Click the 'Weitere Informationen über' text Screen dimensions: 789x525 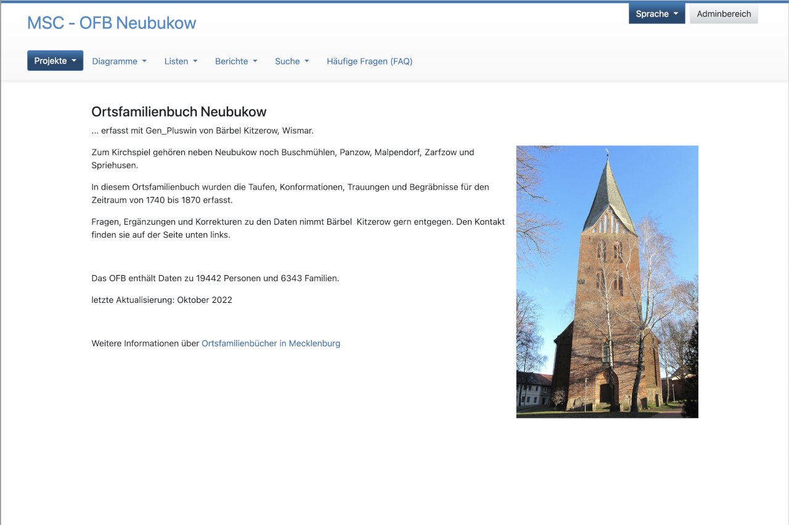tap(145, 343)
